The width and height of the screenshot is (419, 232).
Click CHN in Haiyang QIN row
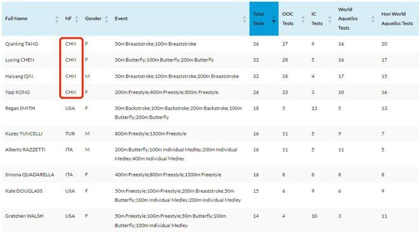tap(70, 76)
